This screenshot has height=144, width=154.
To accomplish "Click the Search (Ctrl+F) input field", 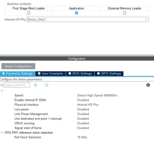I will pyautogui.click(x=17, y=85).
